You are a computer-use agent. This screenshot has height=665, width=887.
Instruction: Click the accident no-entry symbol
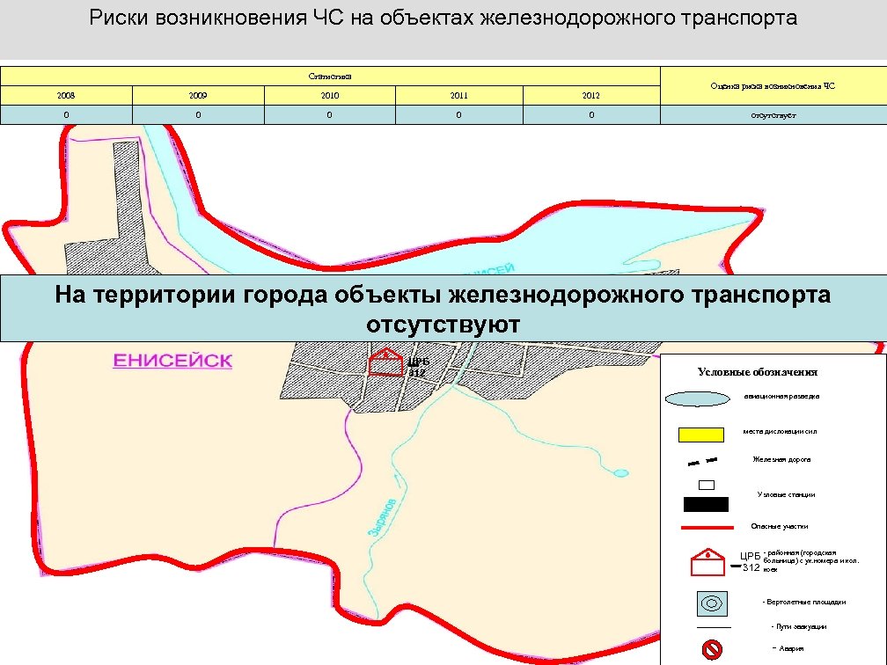(709, 649)
